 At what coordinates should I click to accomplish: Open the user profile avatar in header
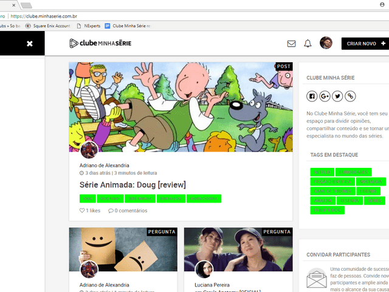(326, 43)
